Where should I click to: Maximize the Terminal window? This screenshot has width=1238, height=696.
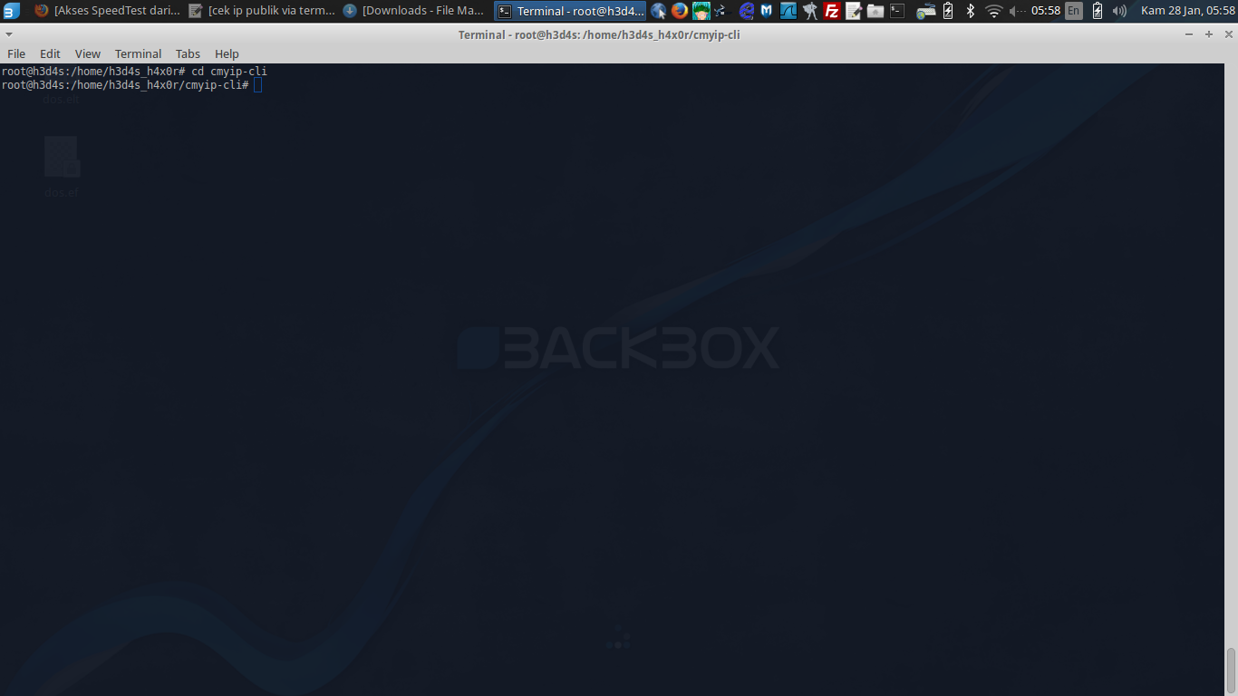pos(1208,34)
